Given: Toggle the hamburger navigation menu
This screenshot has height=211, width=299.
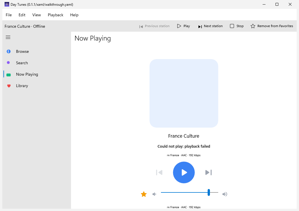Looking at the screenshot, I should coord(8,37).
